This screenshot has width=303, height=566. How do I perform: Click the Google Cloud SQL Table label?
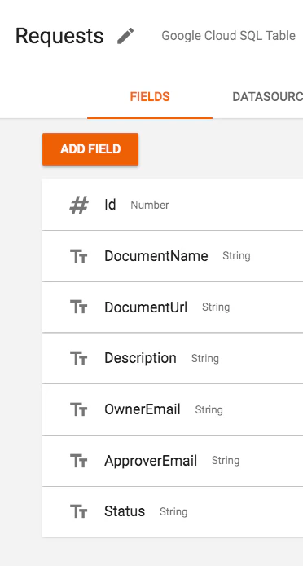[x=229, y=36]
